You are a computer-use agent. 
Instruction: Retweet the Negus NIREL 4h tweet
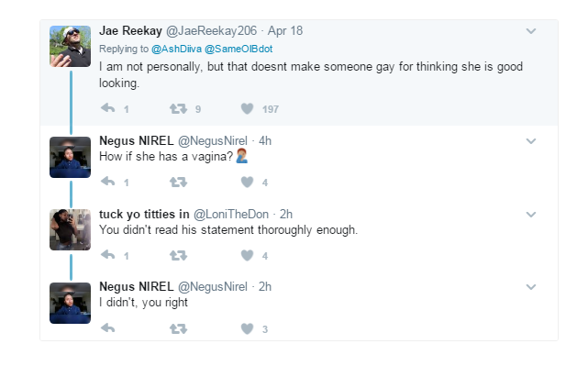point(179,182)
